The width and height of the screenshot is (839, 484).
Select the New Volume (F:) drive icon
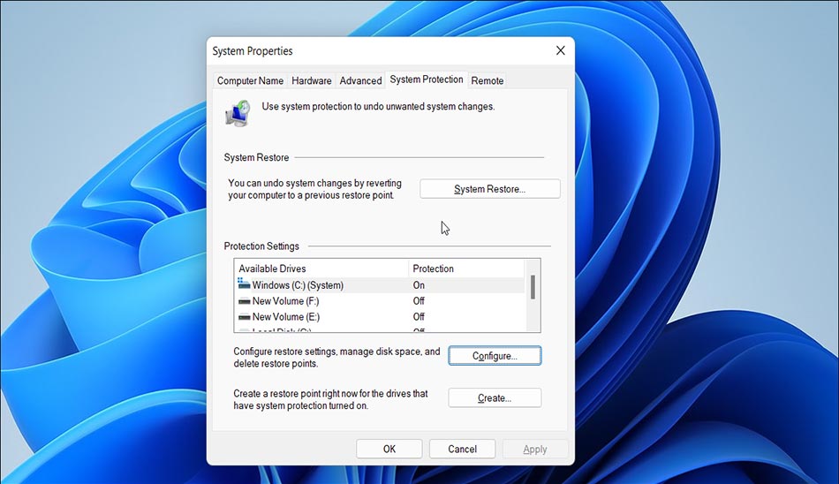coord(244,301)
